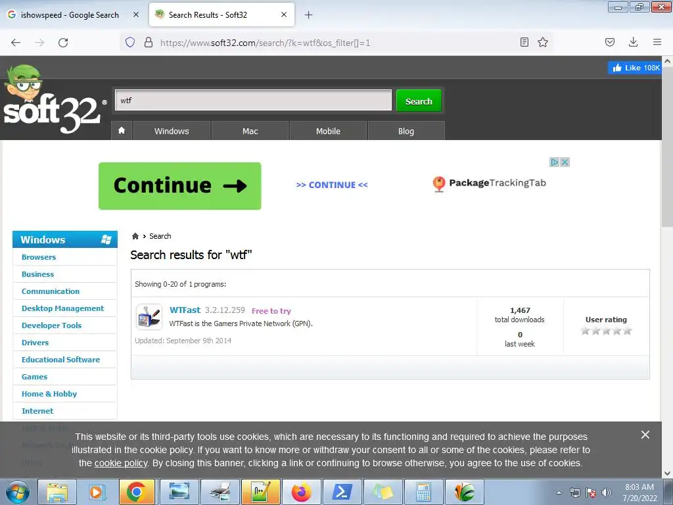Open the Firefox hamburger menu
Image resolution: width=673 pixels, height=505 pixels.
pos(657,42)
